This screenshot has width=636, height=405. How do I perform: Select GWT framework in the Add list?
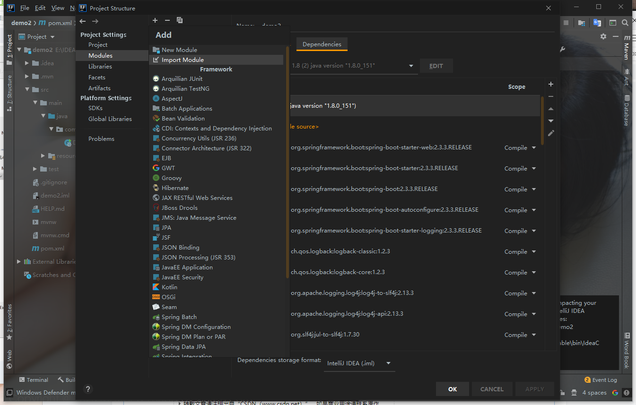(x=216, y=168)
